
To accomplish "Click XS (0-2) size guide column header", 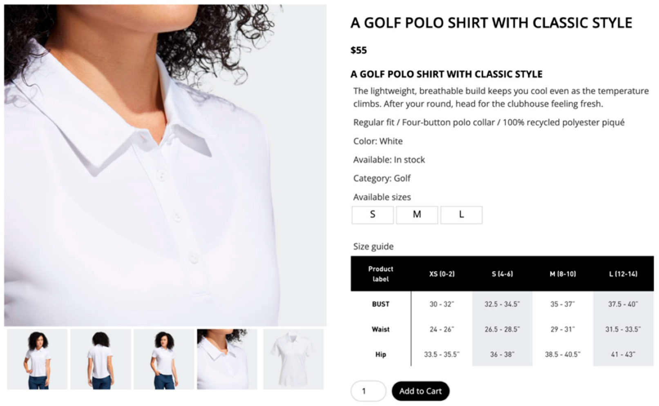I will [x=442, y=274].
